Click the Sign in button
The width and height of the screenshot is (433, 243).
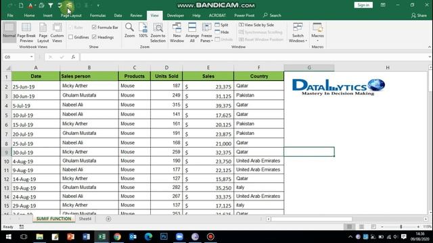[x=363, y=5]
